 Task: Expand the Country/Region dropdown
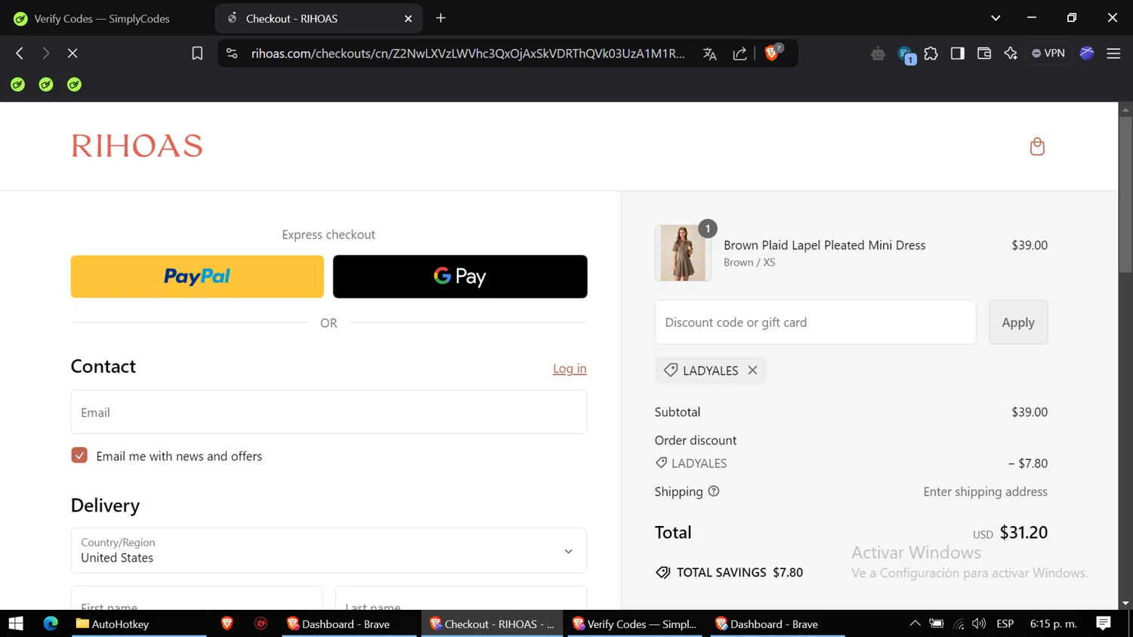click(329, 550)
